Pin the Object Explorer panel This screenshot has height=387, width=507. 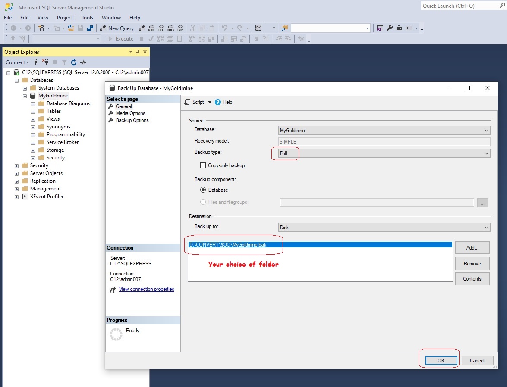pyautogui.click(x=138, y=52)
